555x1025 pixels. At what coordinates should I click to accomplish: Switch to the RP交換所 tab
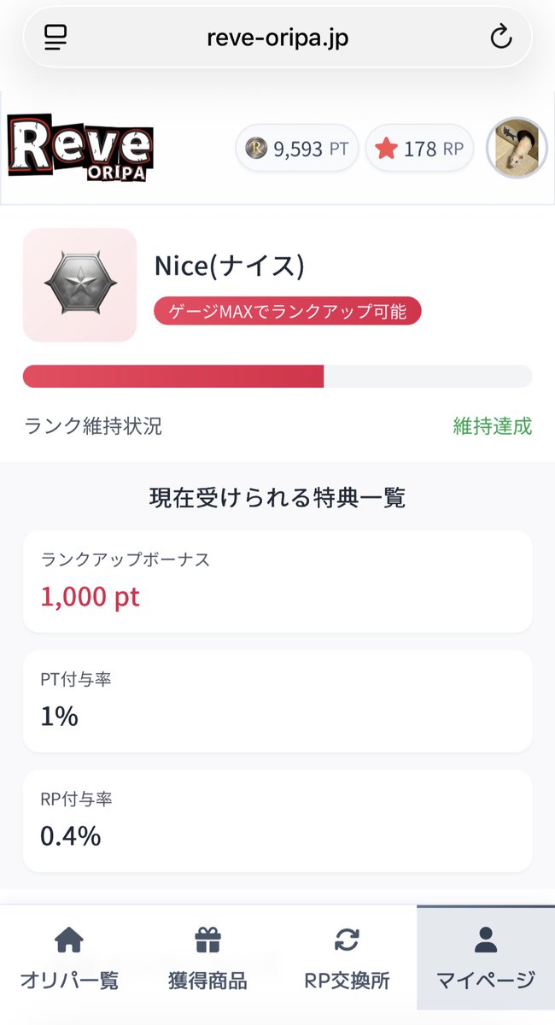pos(347,958)
